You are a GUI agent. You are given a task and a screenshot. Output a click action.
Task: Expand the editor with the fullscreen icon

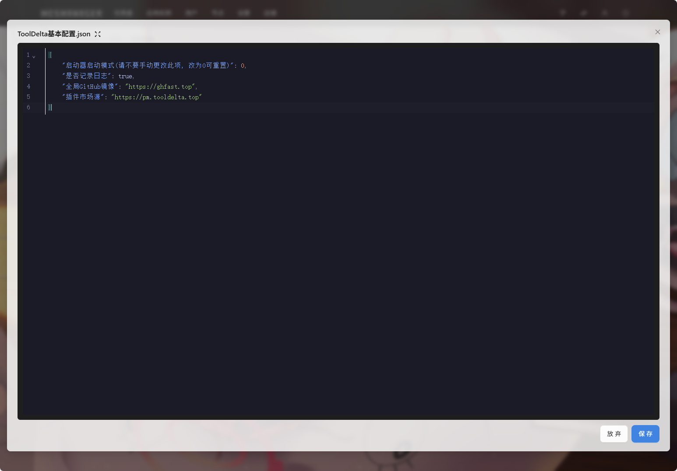98,34
